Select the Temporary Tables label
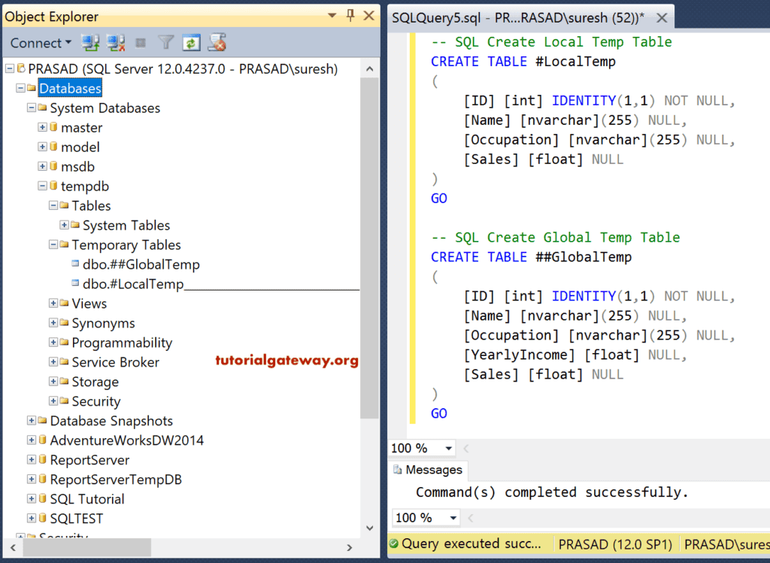The width and height of the screenshot is (770, 563). point(126,245)
